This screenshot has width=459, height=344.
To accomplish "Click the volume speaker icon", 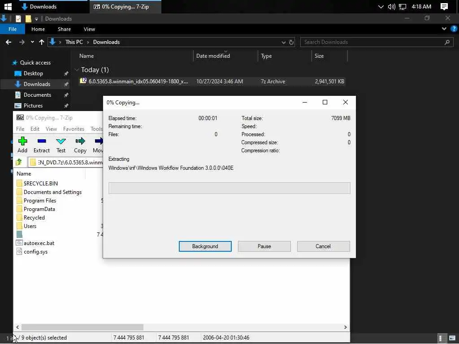I will click(x=391, y=6).
